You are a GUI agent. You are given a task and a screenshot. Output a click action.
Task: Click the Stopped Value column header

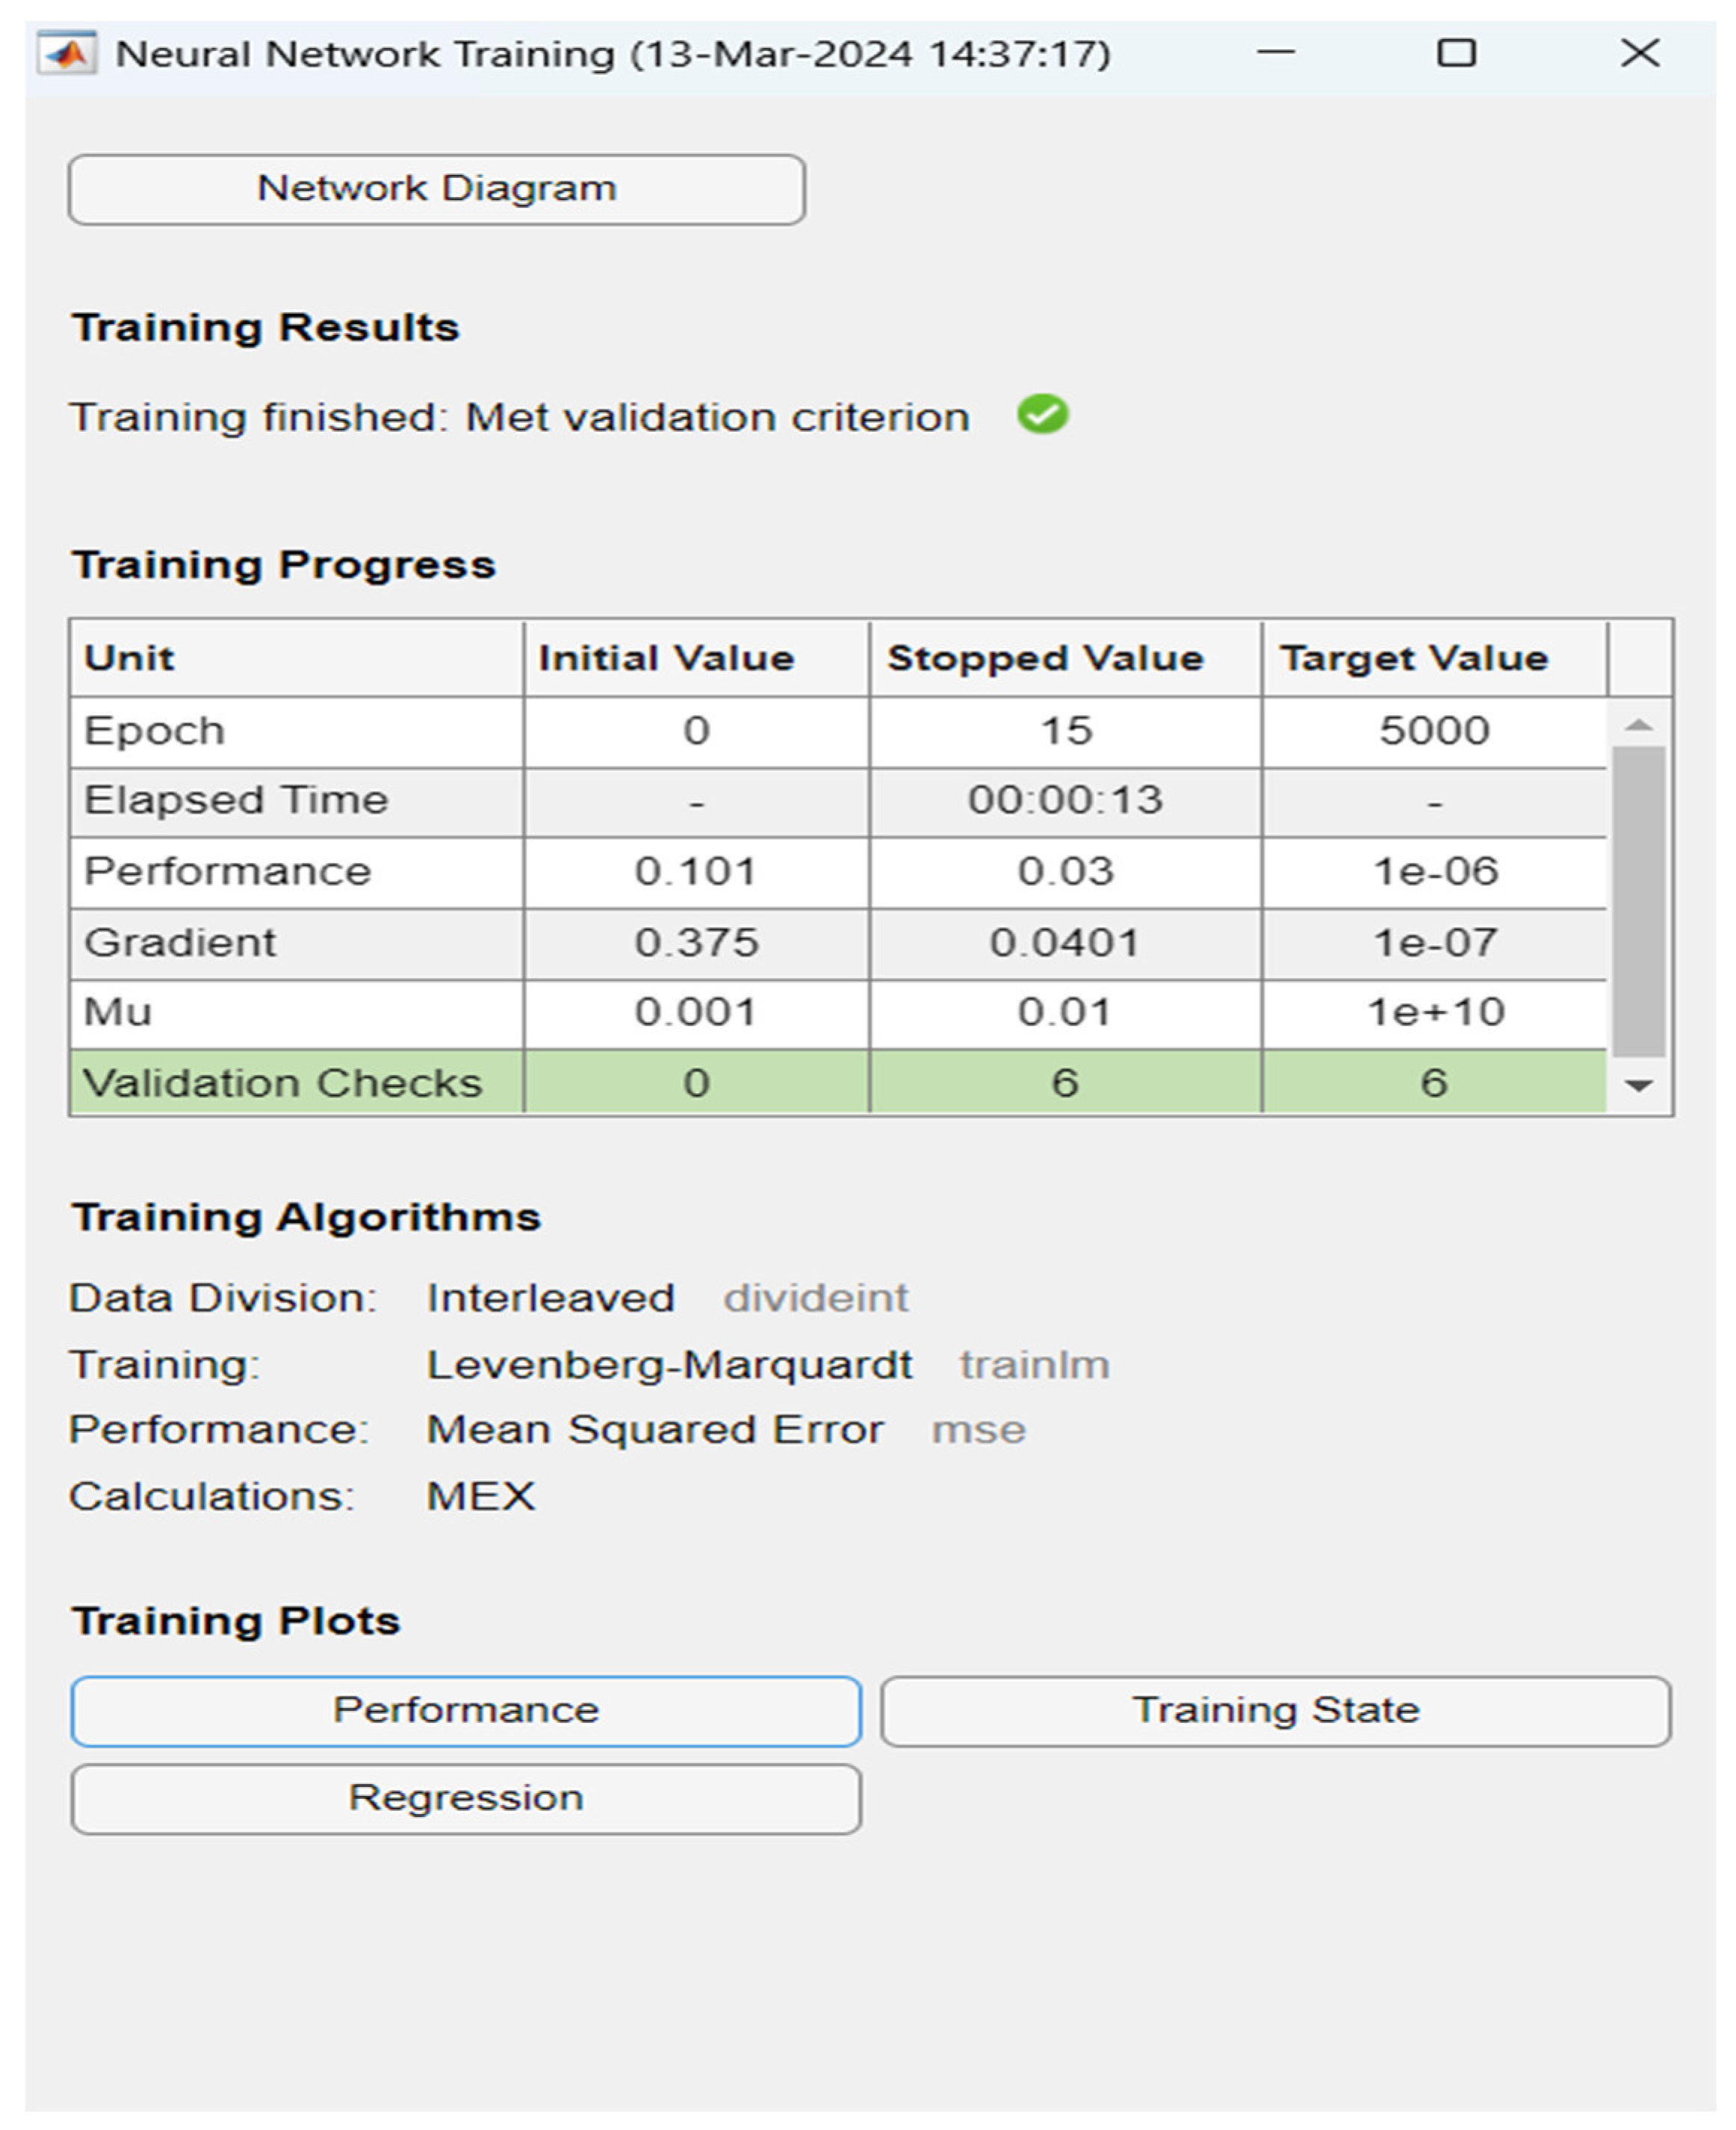(x=1045, y=659)
